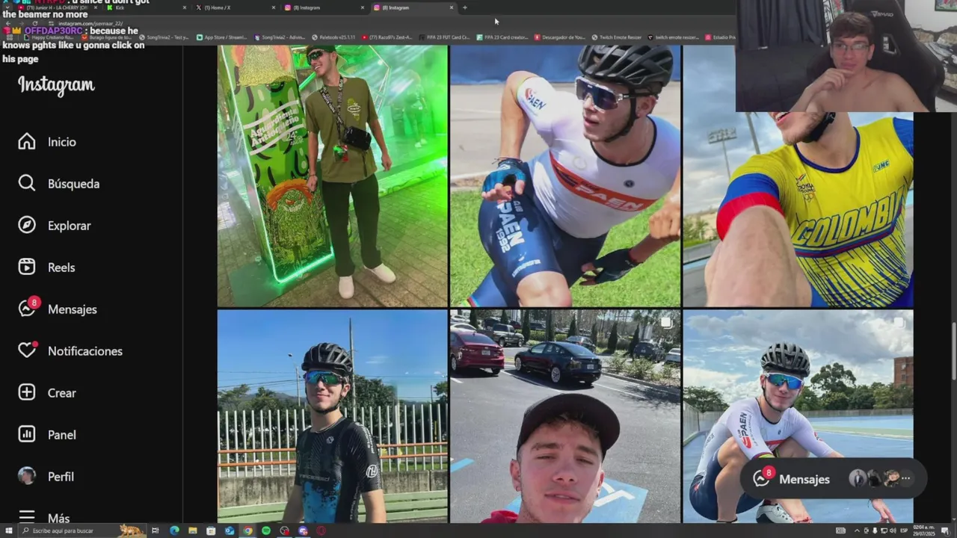This screenshot has width=957, height=538.
Task: Switch to the Home / X browser tab
Action: 235,7
